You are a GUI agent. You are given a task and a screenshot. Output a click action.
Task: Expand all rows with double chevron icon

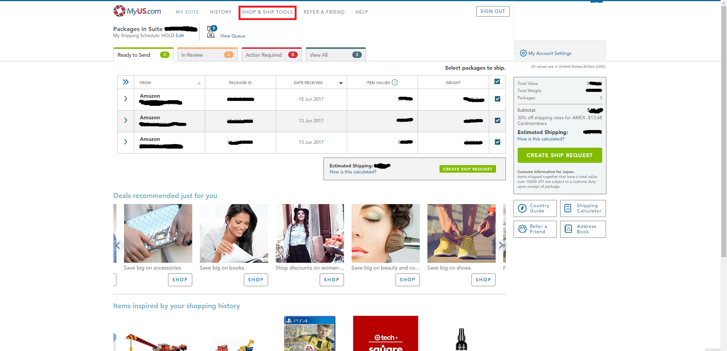(x=126, y=82)
